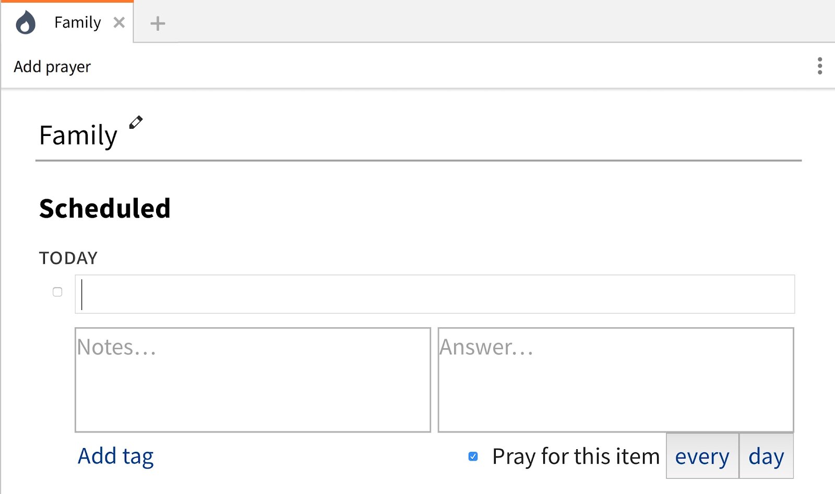Open the 'day' interval dropdown
835x494 pixels.
766,456
